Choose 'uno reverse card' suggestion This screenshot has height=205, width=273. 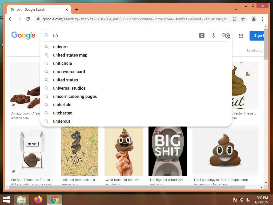point(136,72)
